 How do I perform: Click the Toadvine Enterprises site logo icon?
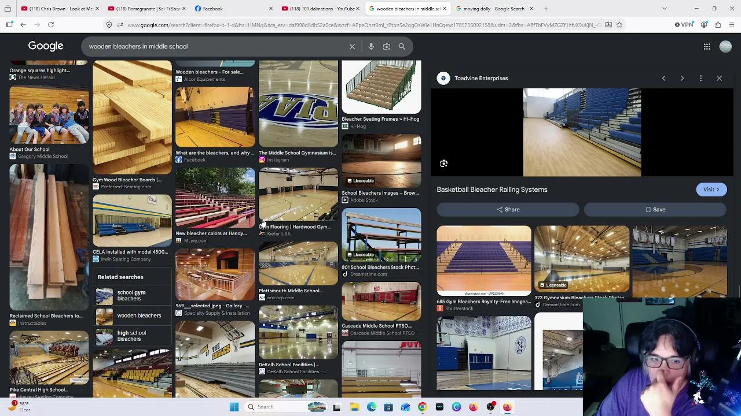443,78
